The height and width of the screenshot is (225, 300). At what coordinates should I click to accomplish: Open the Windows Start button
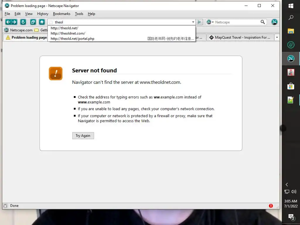(x=291, y=6)
